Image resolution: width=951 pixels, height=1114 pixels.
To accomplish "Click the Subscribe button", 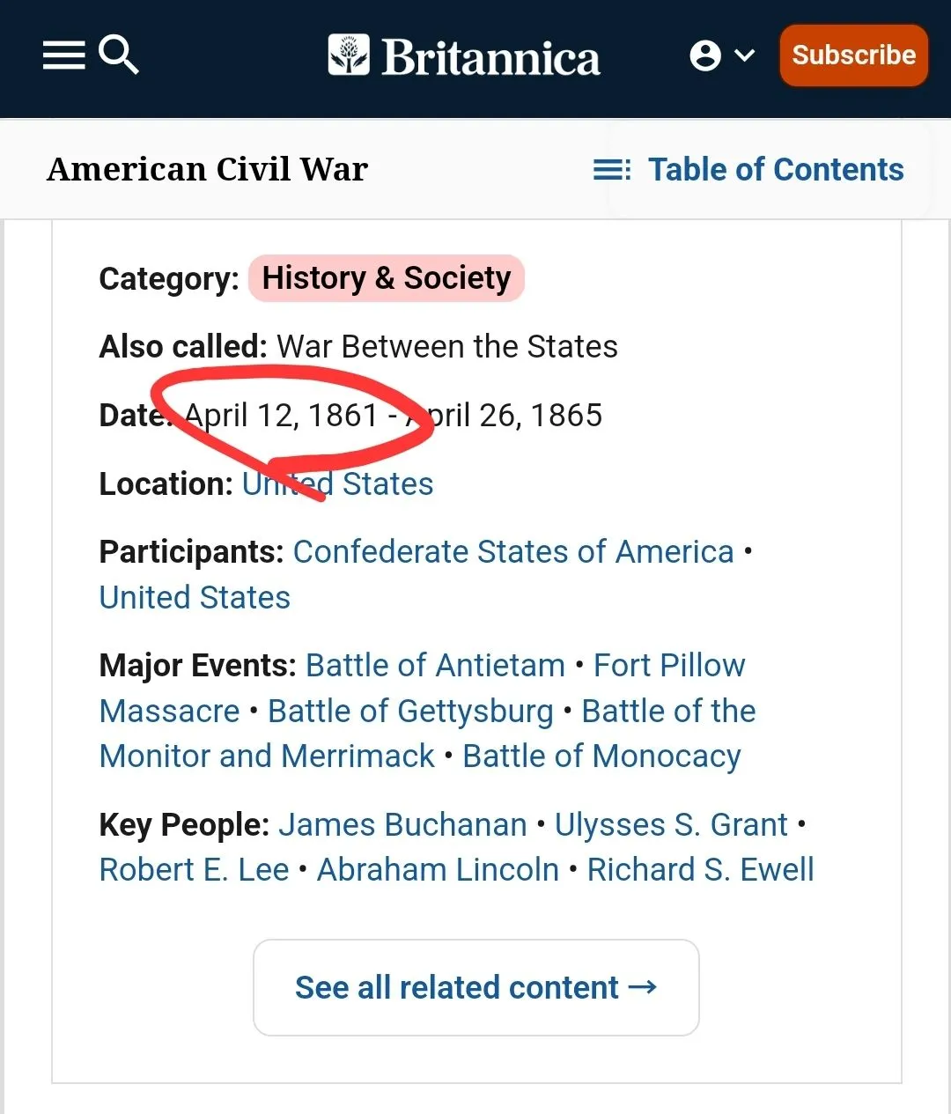I will pos(852,55).
